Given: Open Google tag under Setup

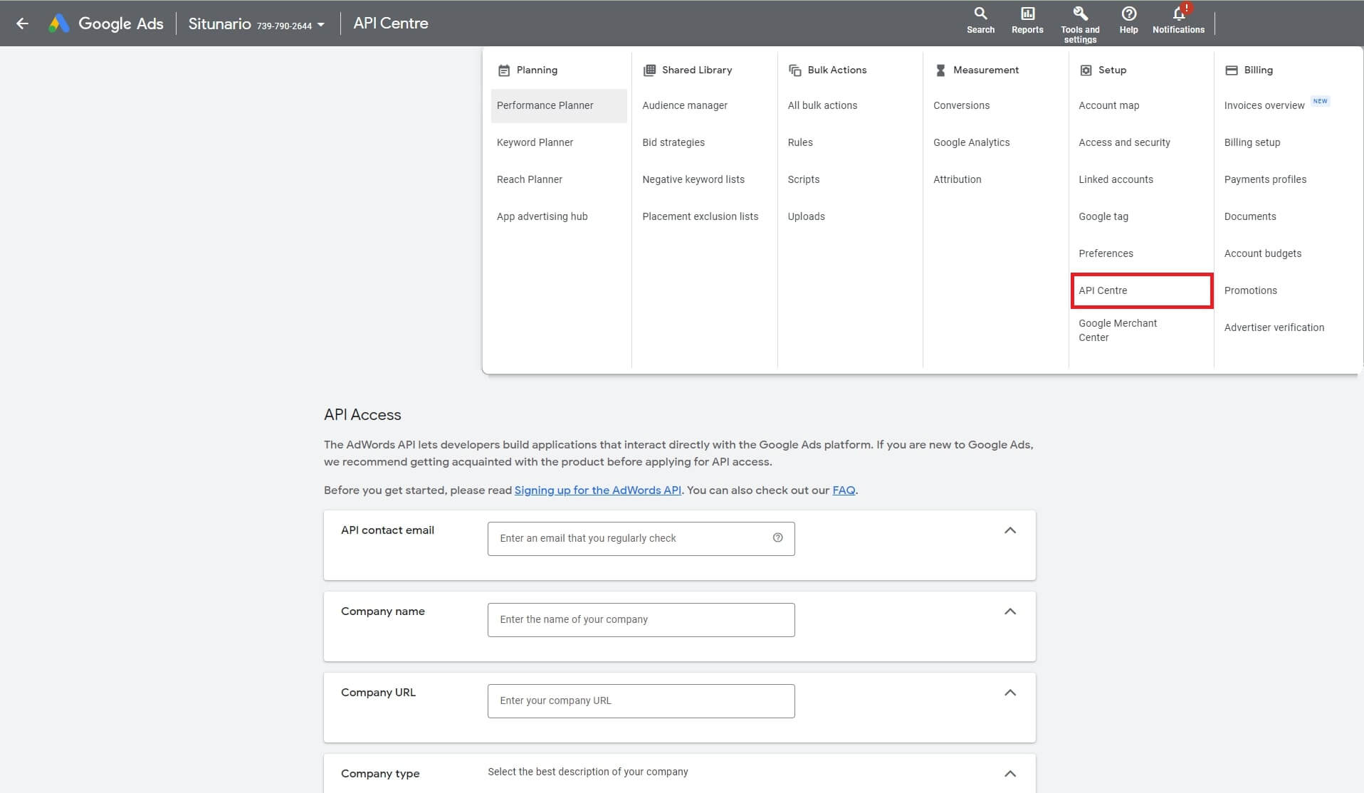Looking at the screenshot, I should click(1103, 216).
